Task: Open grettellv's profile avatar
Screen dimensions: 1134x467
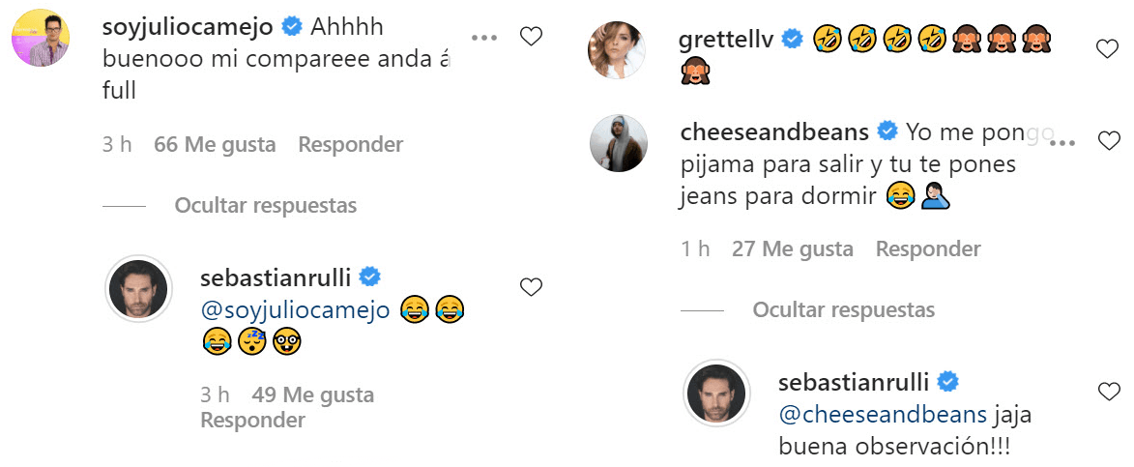Action: (619, 48)
